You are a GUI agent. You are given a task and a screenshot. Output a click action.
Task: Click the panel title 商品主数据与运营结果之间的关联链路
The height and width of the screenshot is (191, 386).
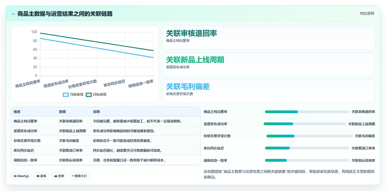click(x=65, y=14)
